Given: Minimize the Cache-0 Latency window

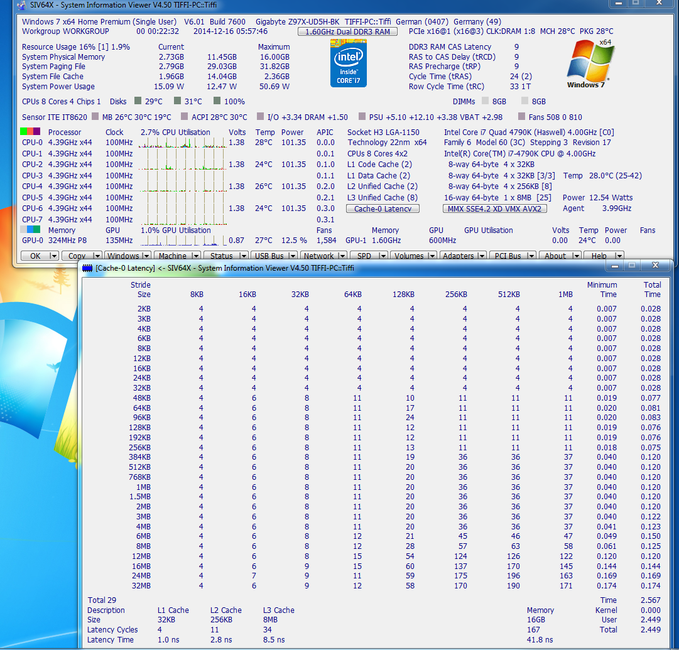Looking at the screenshot, I should [614, 265].
